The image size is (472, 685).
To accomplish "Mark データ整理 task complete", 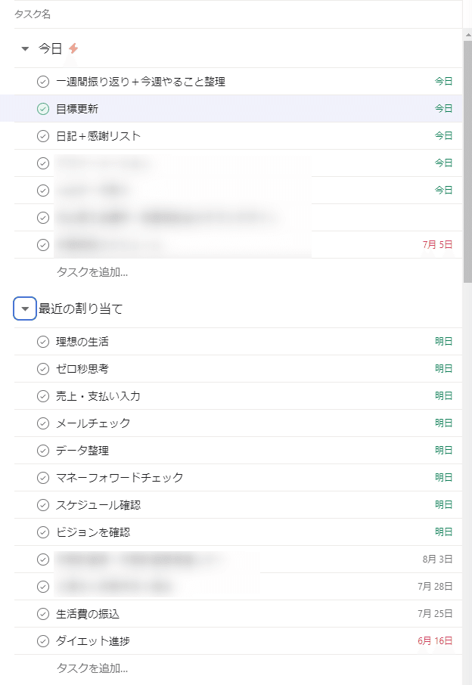I will 43,451.
